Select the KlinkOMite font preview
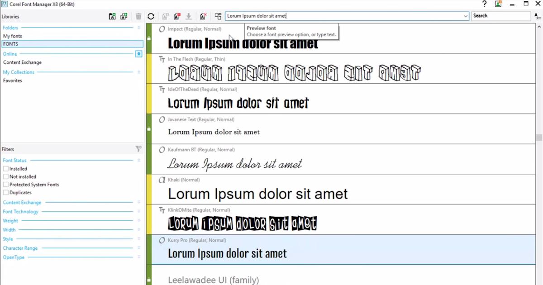This screenshot has height=285, width=543. pos(343,219)
